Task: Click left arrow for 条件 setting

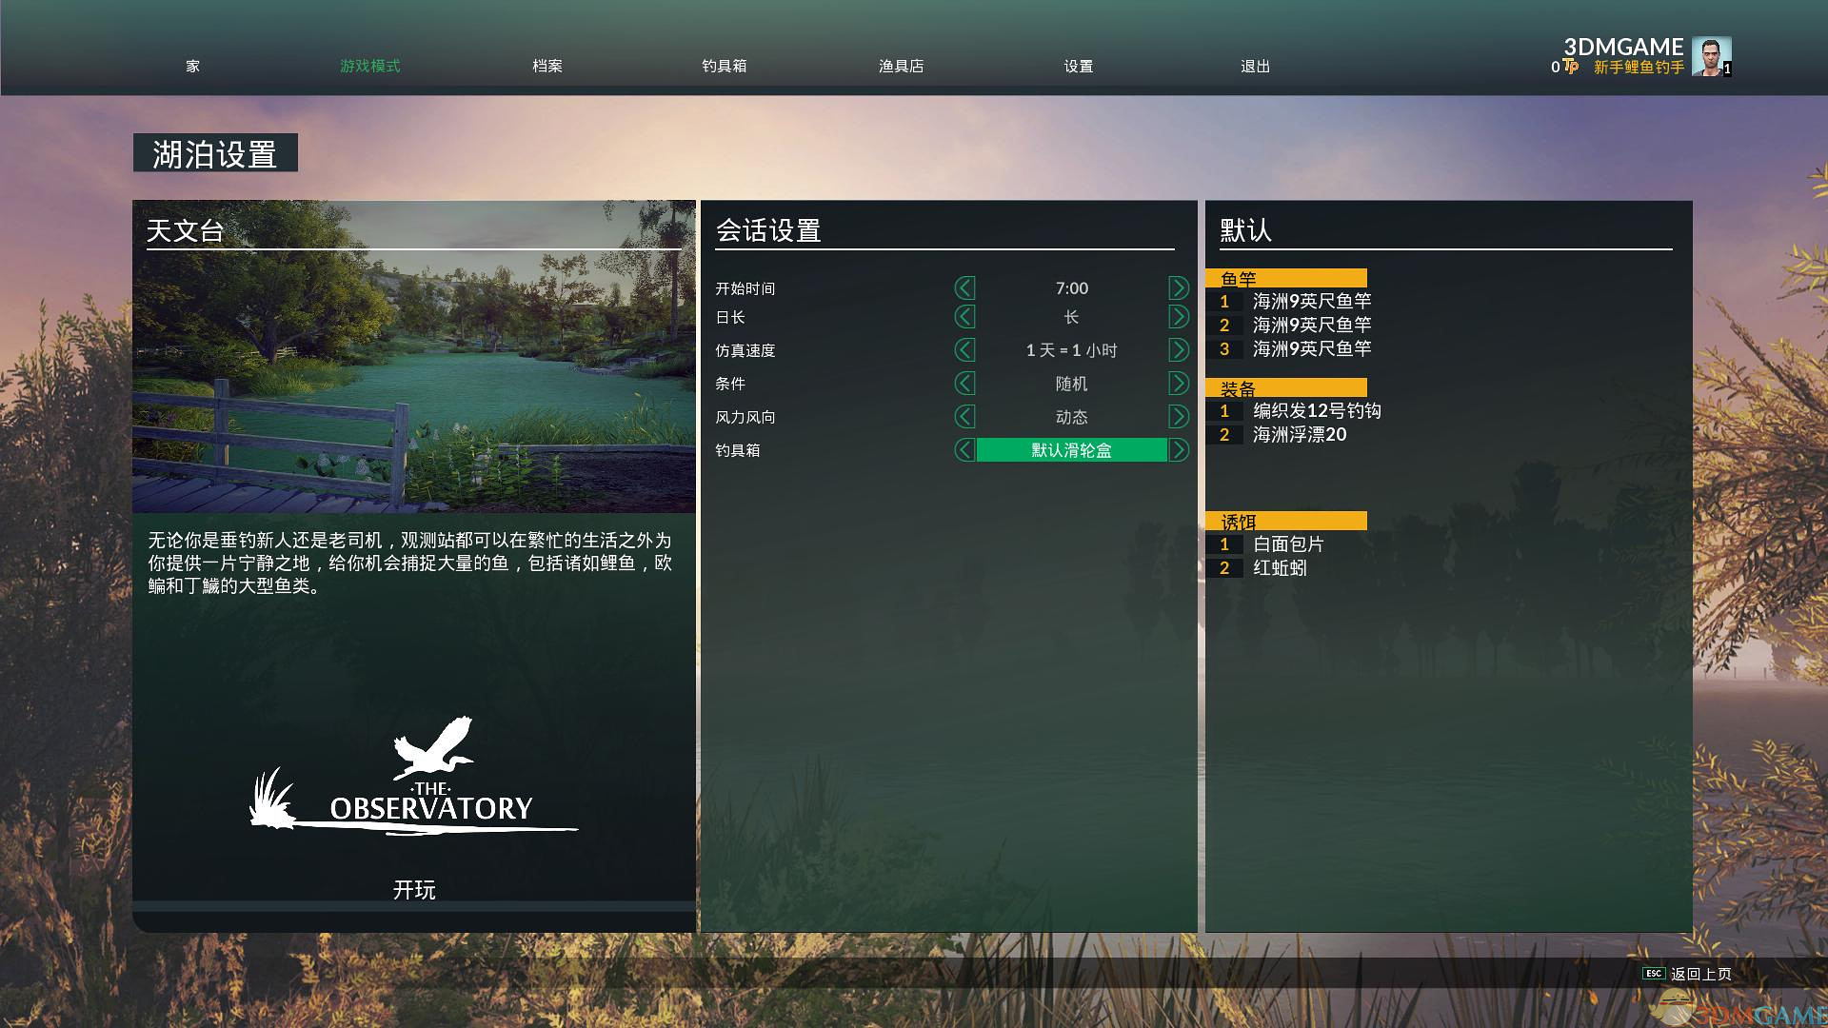Action: click(964, 384)
